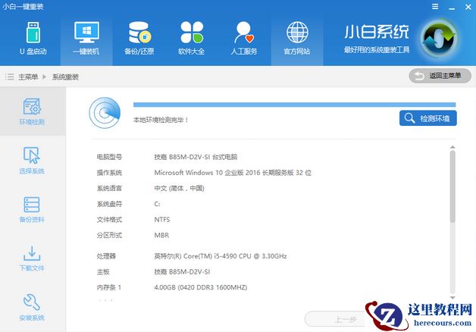476x332 pixels.
Task: Click the C: 系统盘符 value
Action: (x=157, y=204)
